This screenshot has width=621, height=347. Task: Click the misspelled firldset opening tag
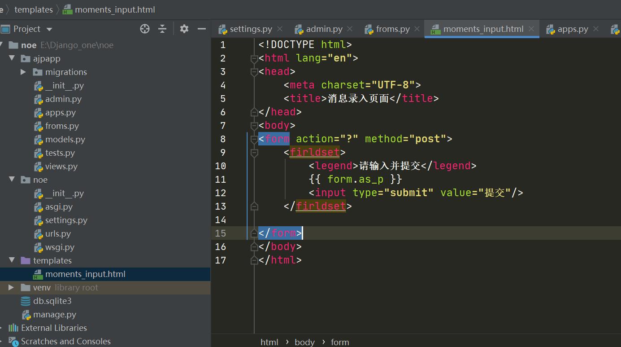[x=315, y=152]
